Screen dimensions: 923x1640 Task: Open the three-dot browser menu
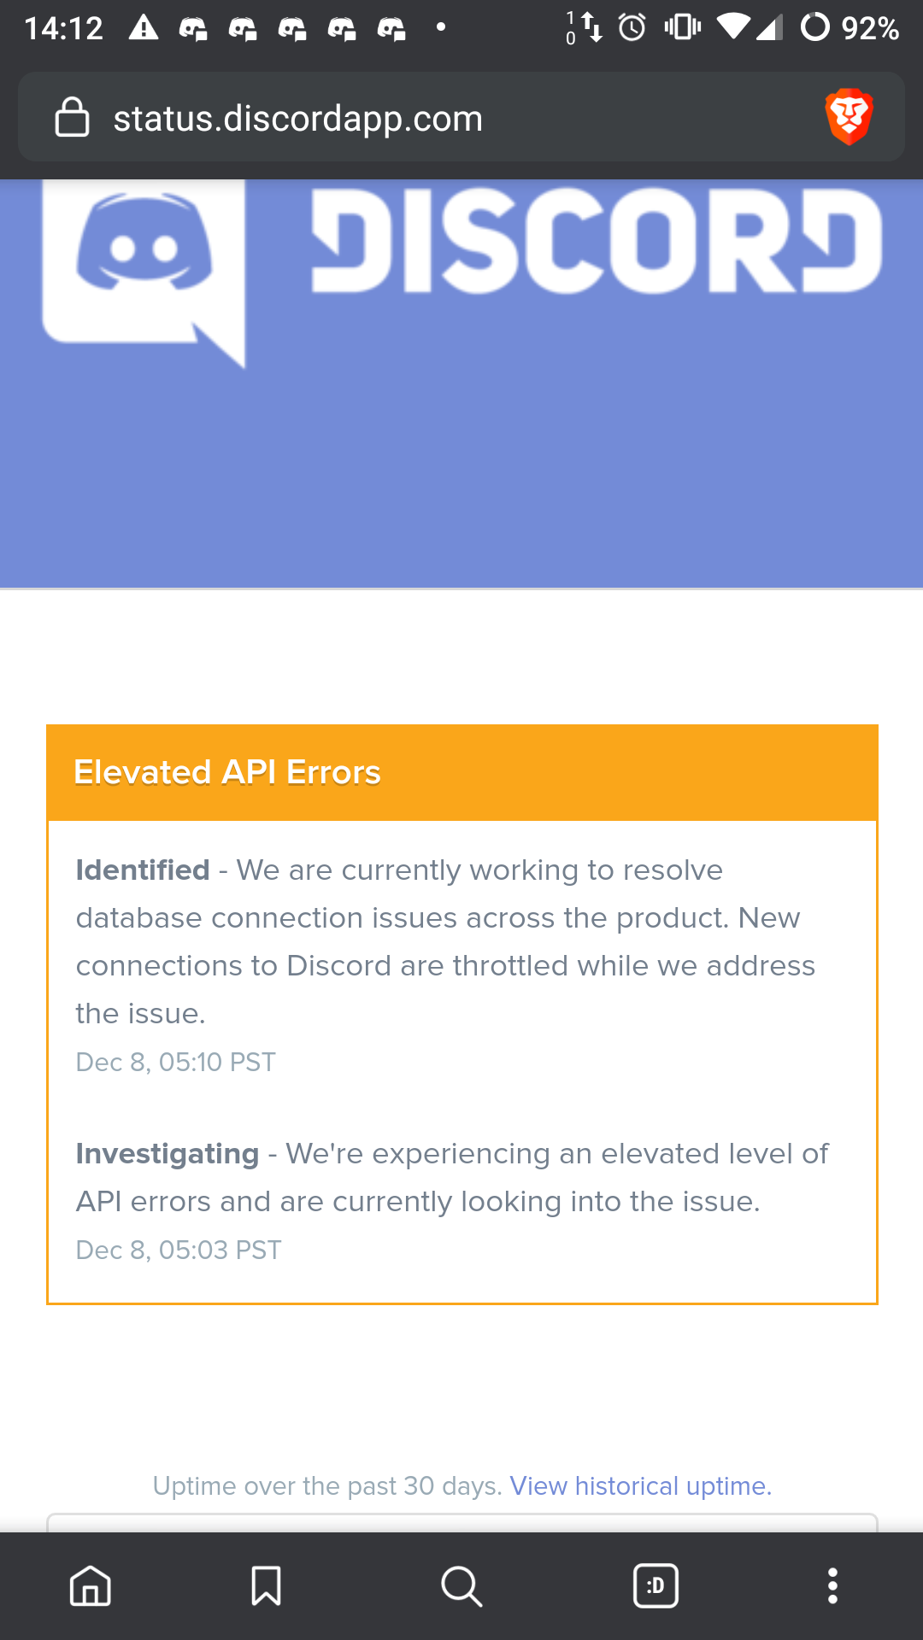[832, 1586]
